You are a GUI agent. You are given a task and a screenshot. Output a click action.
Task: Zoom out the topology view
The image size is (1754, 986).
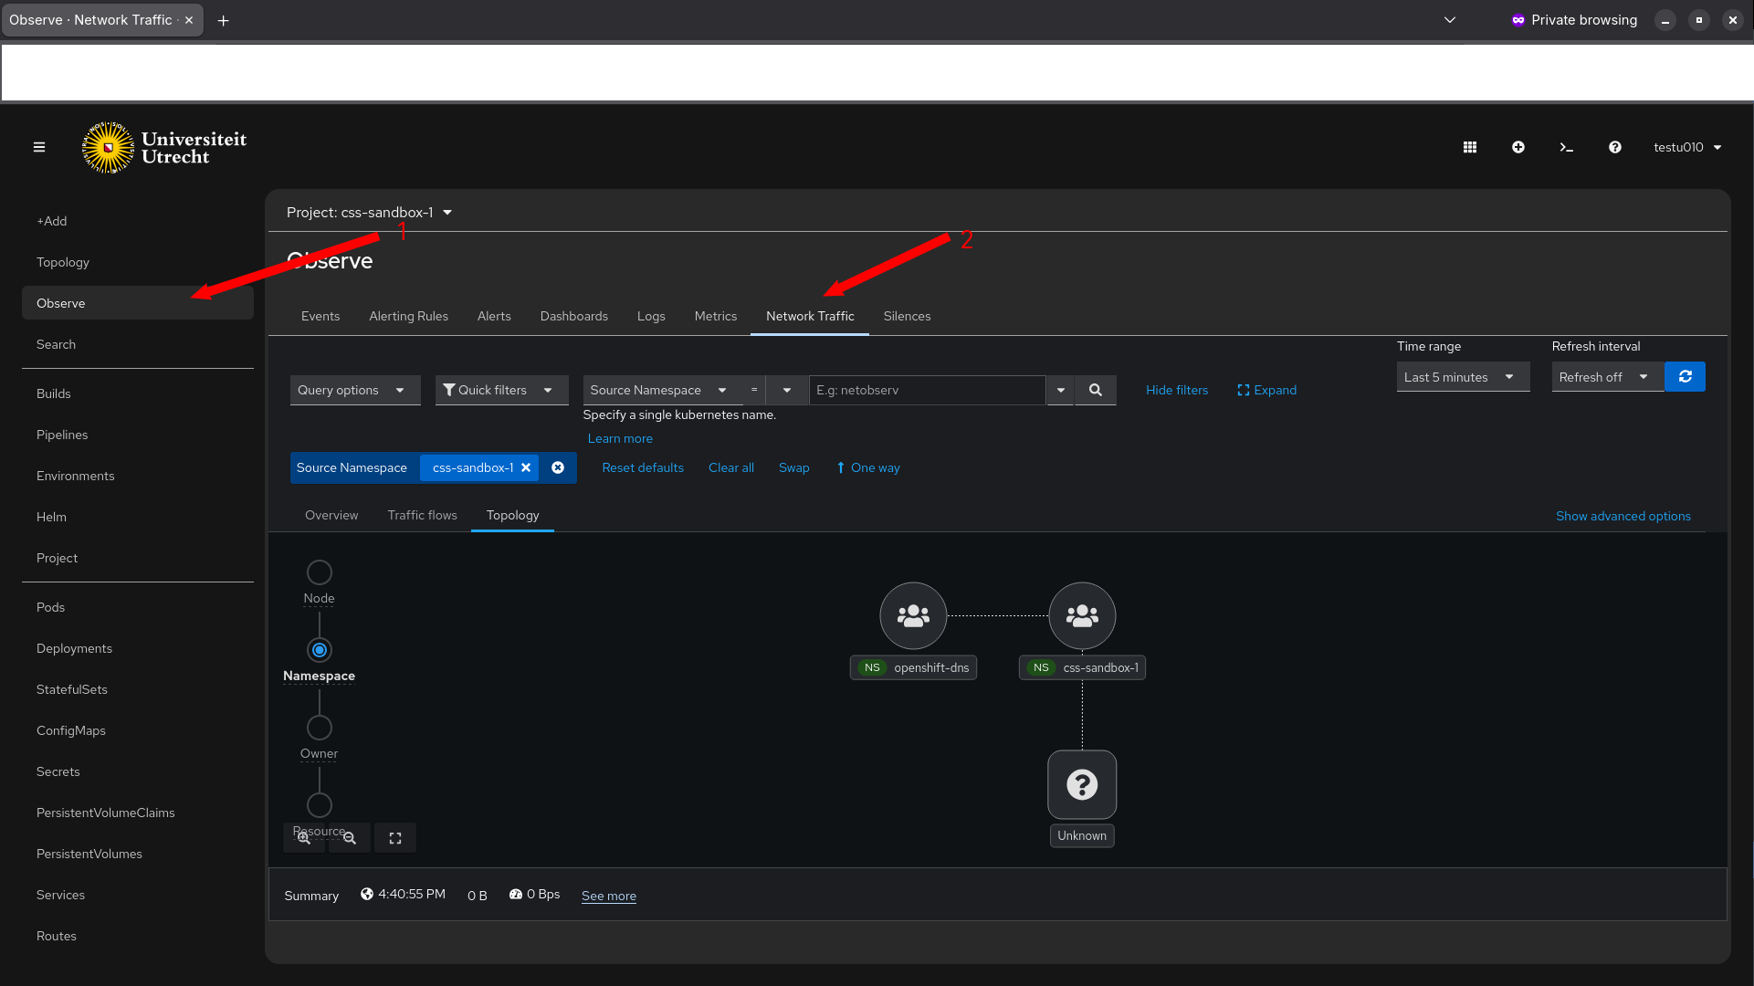350,838
